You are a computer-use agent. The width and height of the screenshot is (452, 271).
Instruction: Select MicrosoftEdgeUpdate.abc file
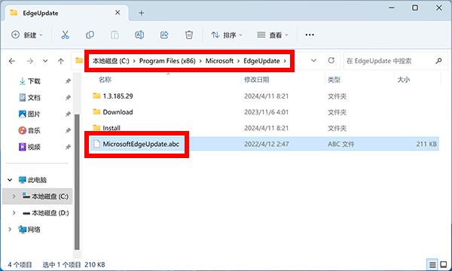click(x=141, y=144)
